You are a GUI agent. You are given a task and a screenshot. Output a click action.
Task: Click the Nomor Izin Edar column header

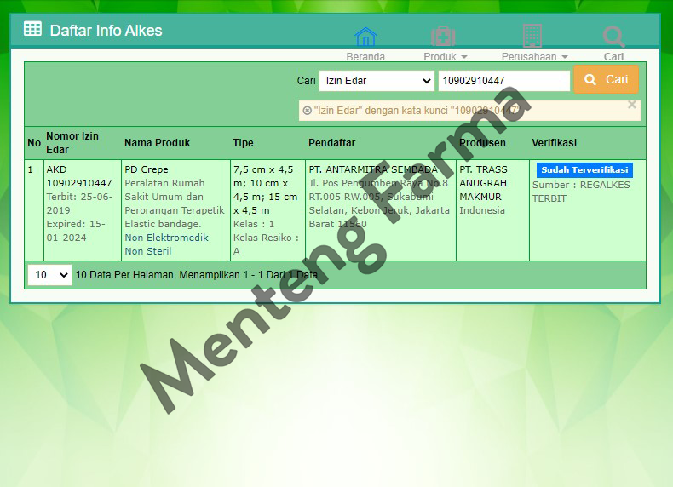pos(72,142)
